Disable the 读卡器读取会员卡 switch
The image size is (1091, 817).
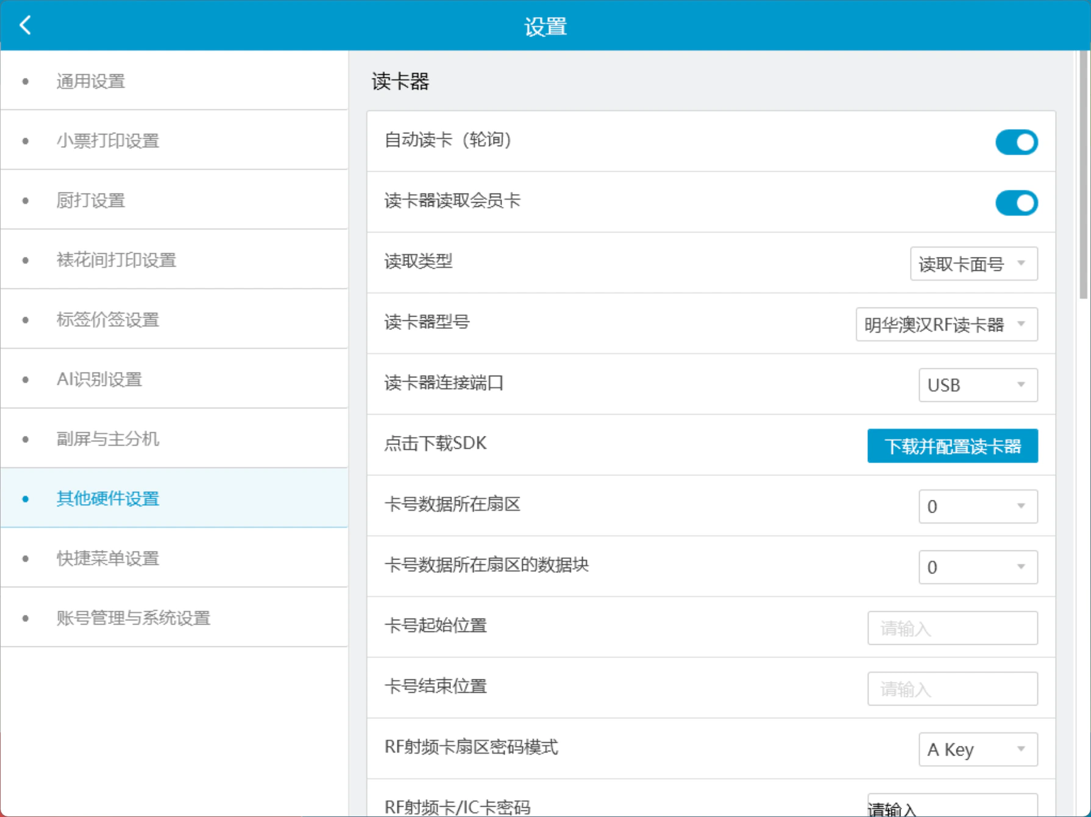point(1016,203)
